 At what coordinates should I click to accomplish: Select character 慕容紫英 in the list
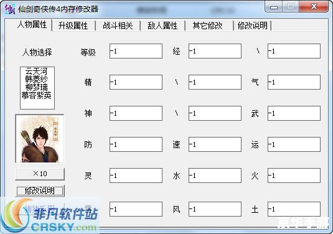pos(36,95)
